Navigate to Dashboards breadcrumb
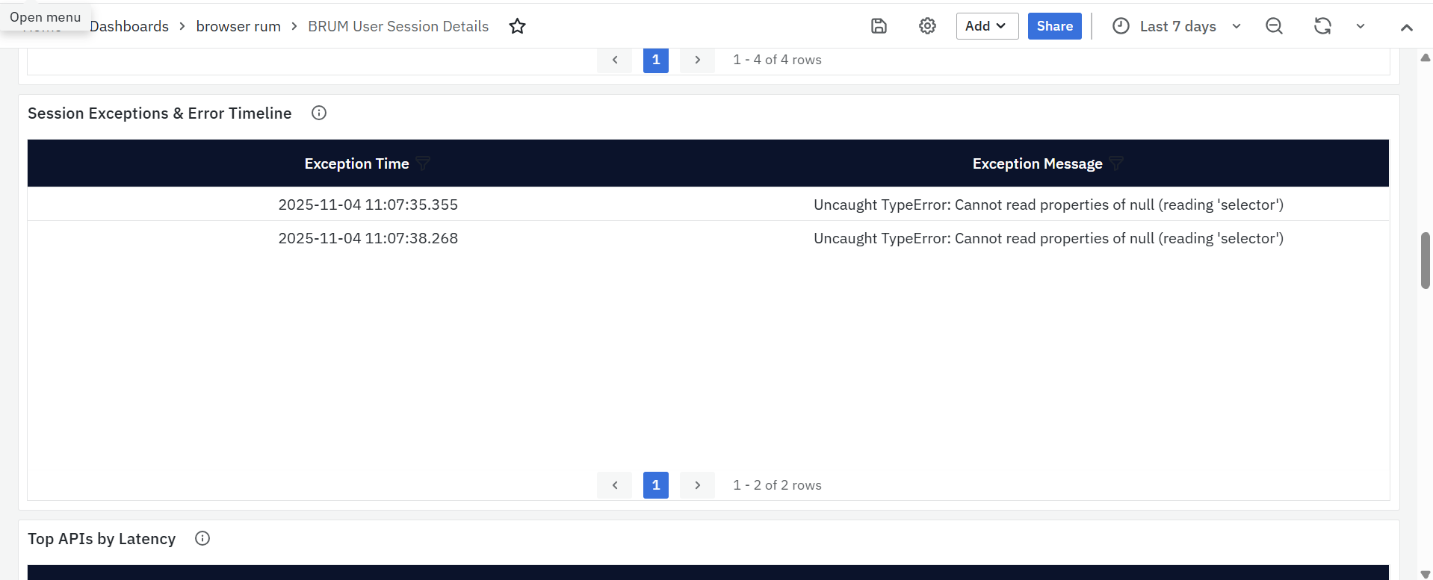 129,26
